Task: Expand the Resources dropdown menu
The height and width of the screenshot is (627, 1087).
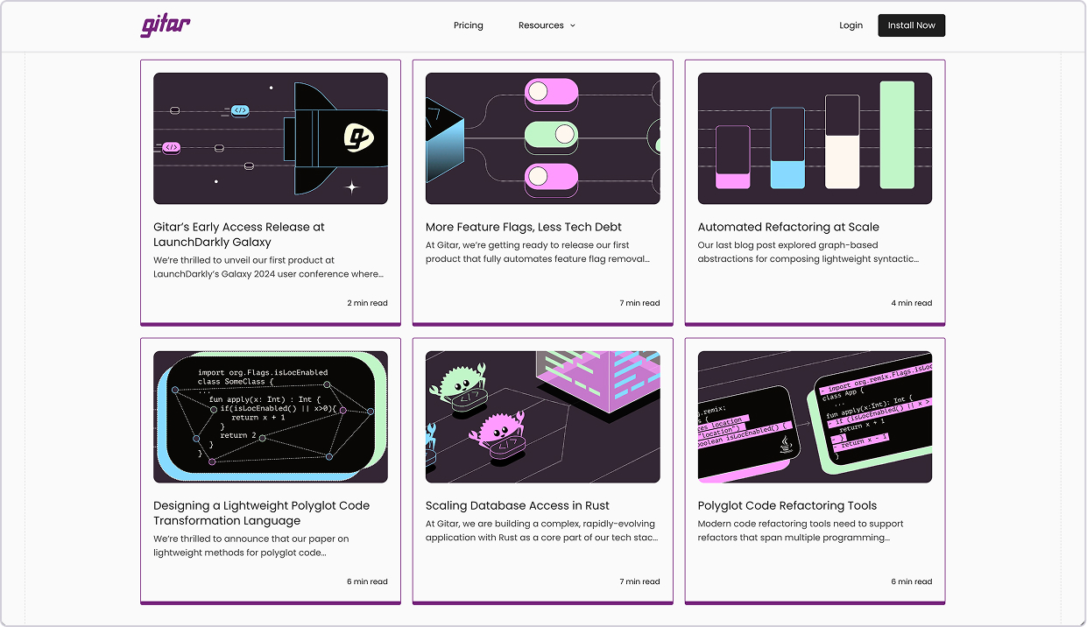Action: [x=541, y=25]
